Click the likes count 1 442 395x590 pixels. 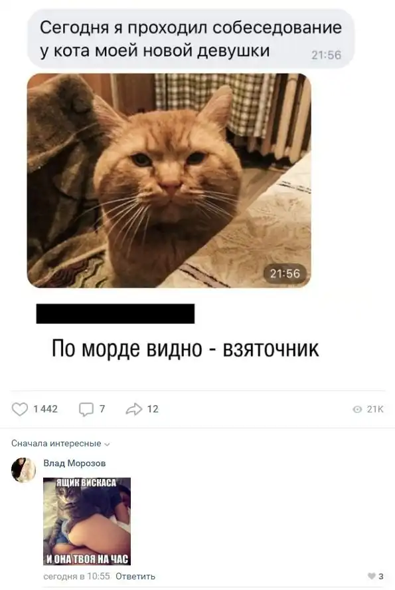[x=45, y=409]
